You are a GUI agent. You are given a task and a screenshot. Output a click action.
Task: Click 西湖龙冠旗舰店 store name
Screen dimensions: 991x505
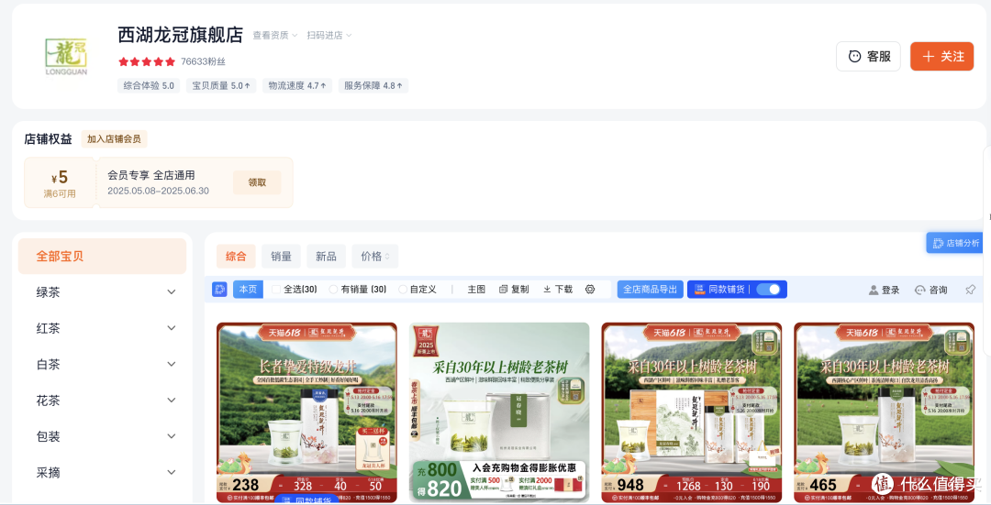click(x=180, y=35)
